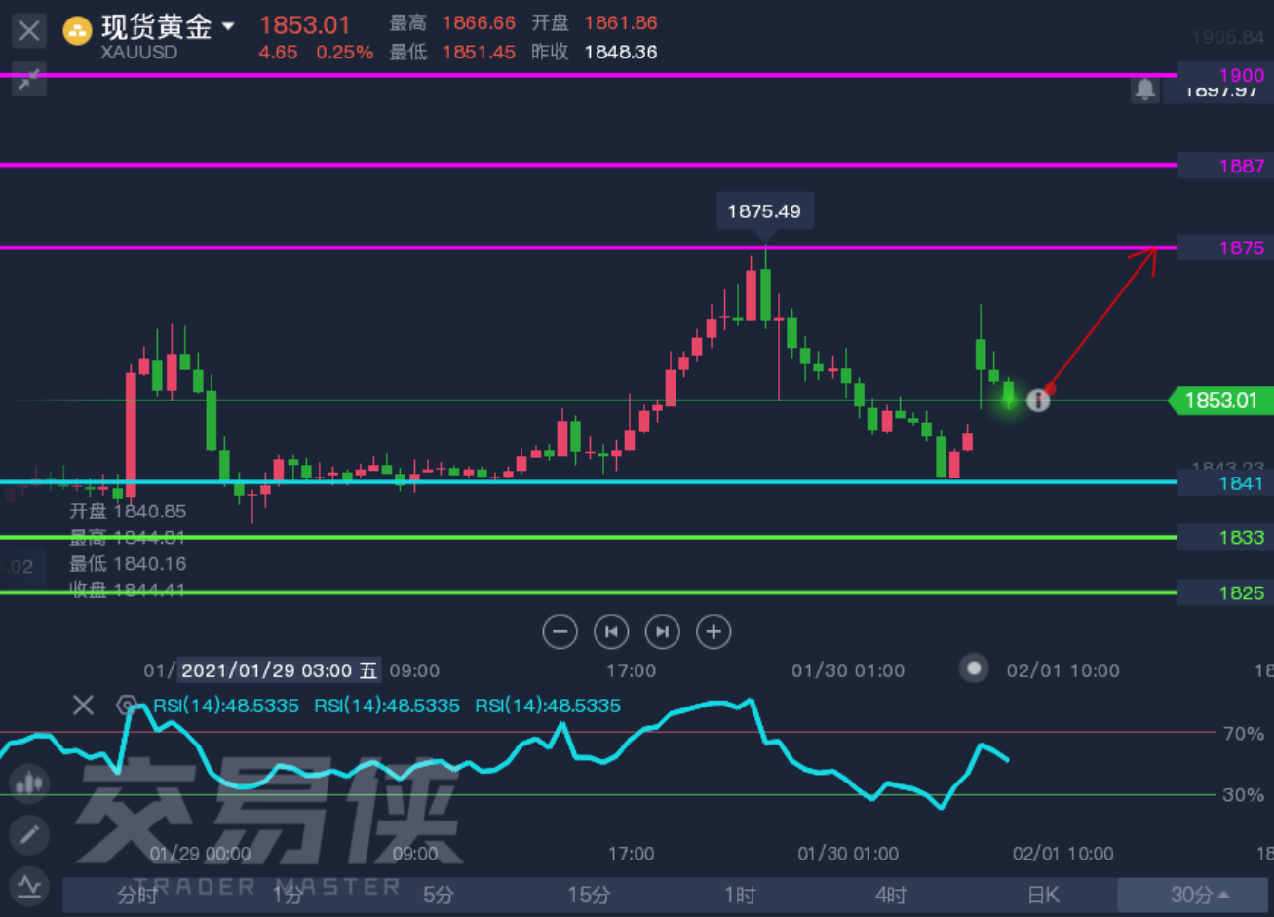Close the RSI indicator panel
Screen dimensions: 1274x917
83,705
